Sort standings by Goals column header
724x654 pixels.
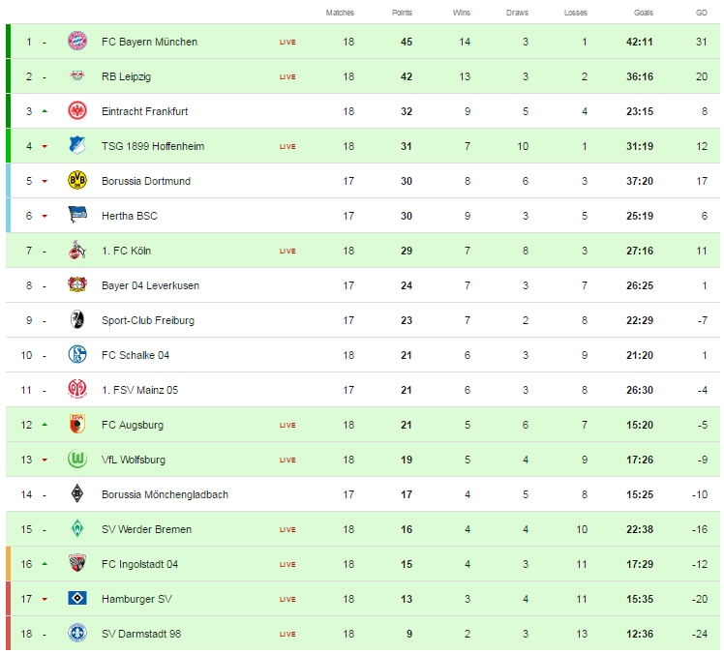pos(644,13)
